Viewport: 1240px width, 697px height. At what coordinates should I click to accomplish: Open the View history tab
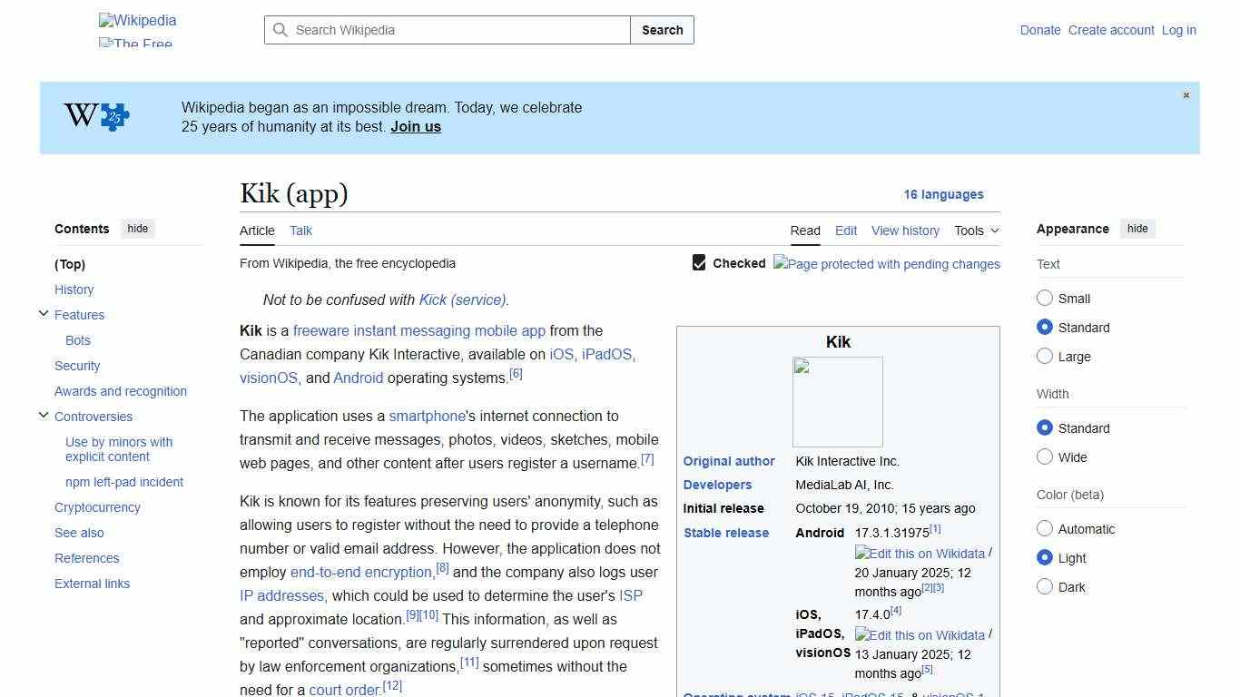click(905, 231)
